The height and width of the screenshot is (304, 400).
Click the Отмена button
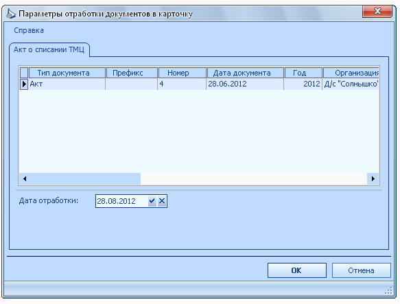tap(361, 270)
